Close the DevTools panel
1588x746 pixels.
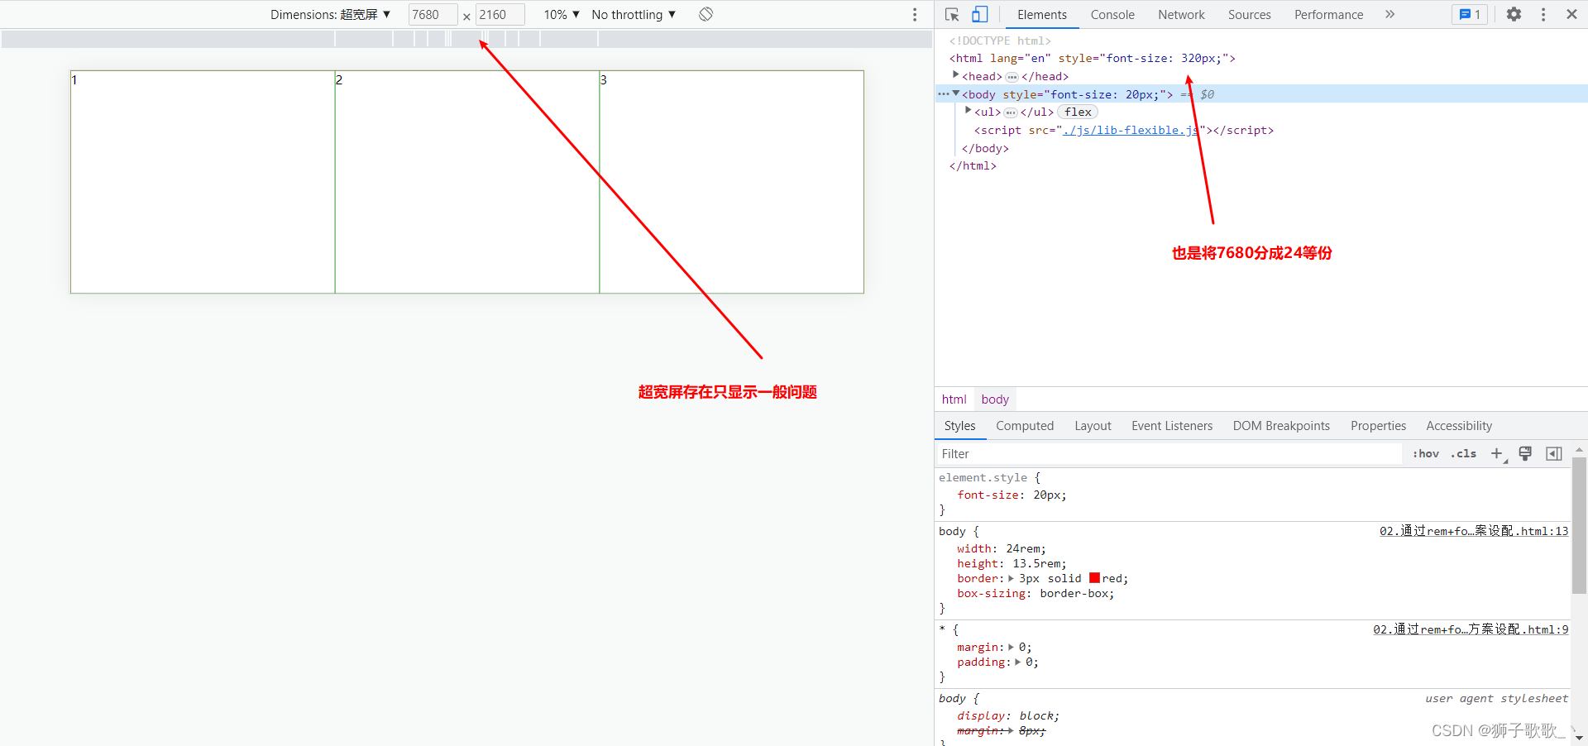pos(1571,14)
